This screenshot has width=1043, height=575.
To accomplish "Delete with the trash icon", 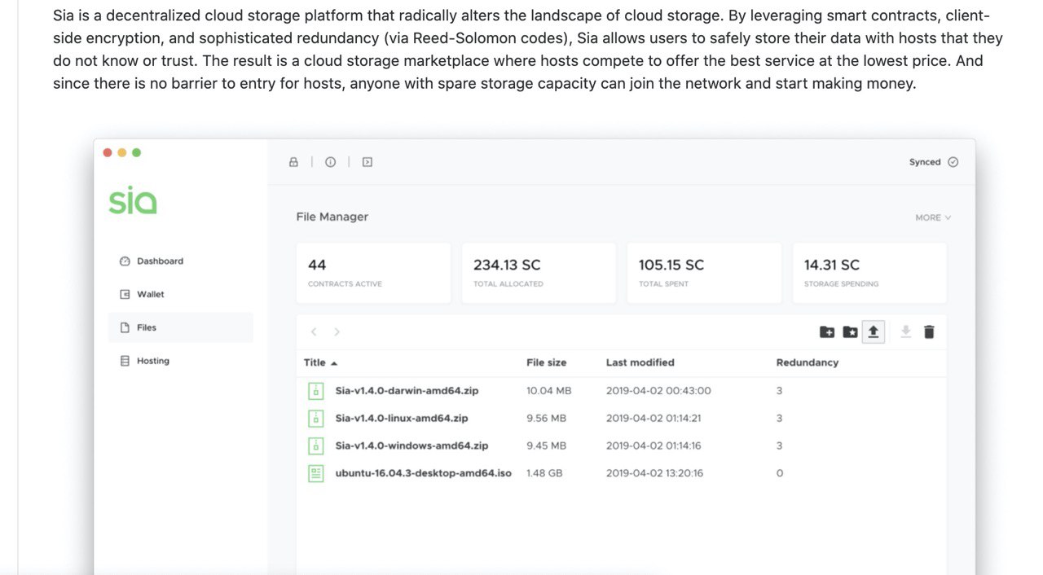I will [929, 331].
